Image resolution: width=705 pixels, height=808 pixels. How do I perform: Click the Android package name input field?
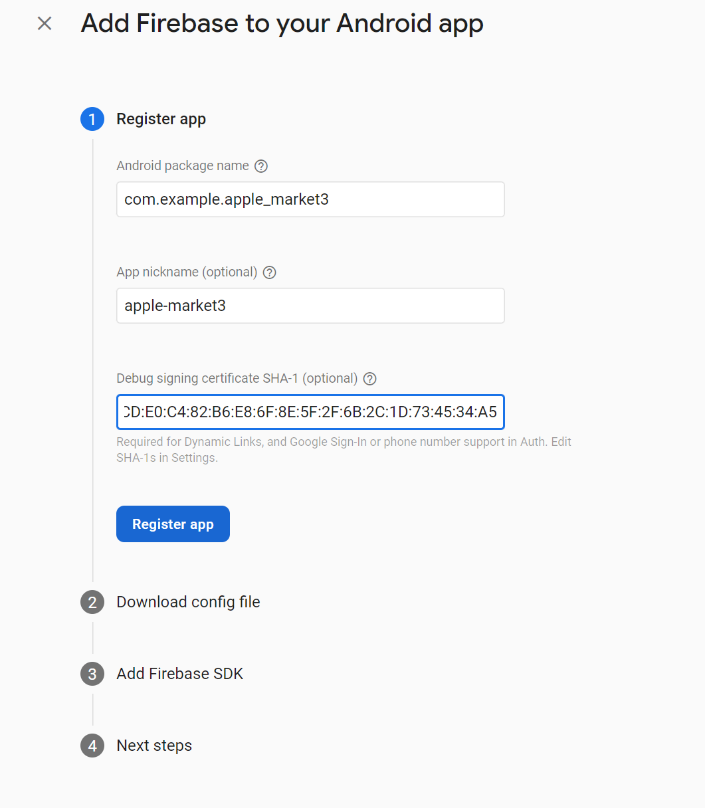(310, 199)
